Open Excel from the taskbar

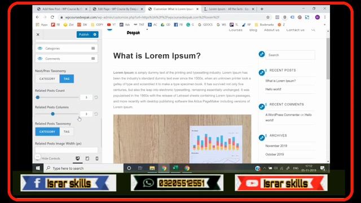coord(175,168)
